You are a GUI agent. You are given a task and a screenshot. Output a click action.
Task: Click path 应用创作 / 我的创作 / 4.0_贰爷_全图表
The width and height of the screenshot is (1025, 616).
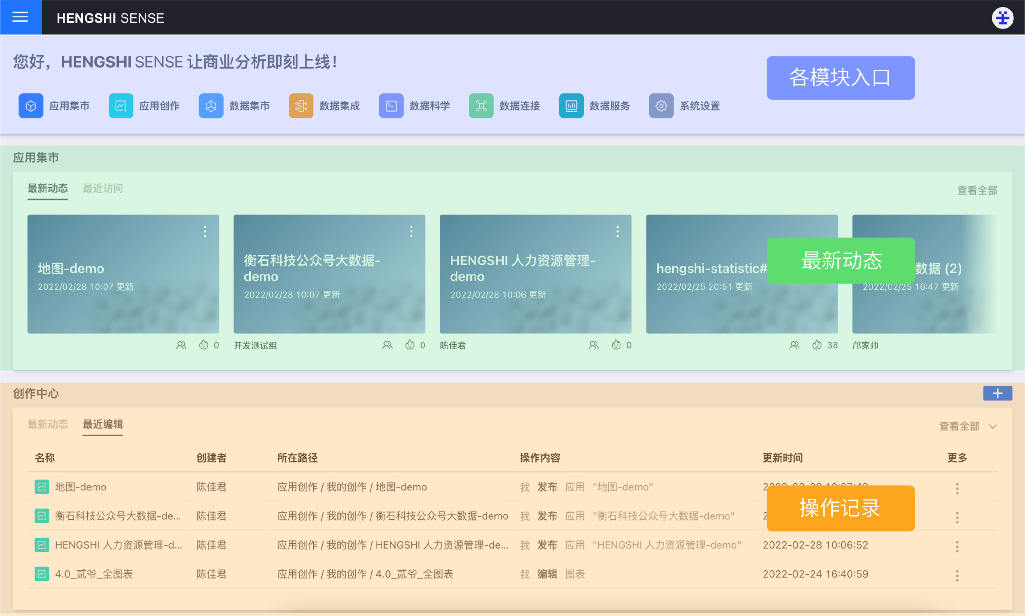tap(365, 574)
